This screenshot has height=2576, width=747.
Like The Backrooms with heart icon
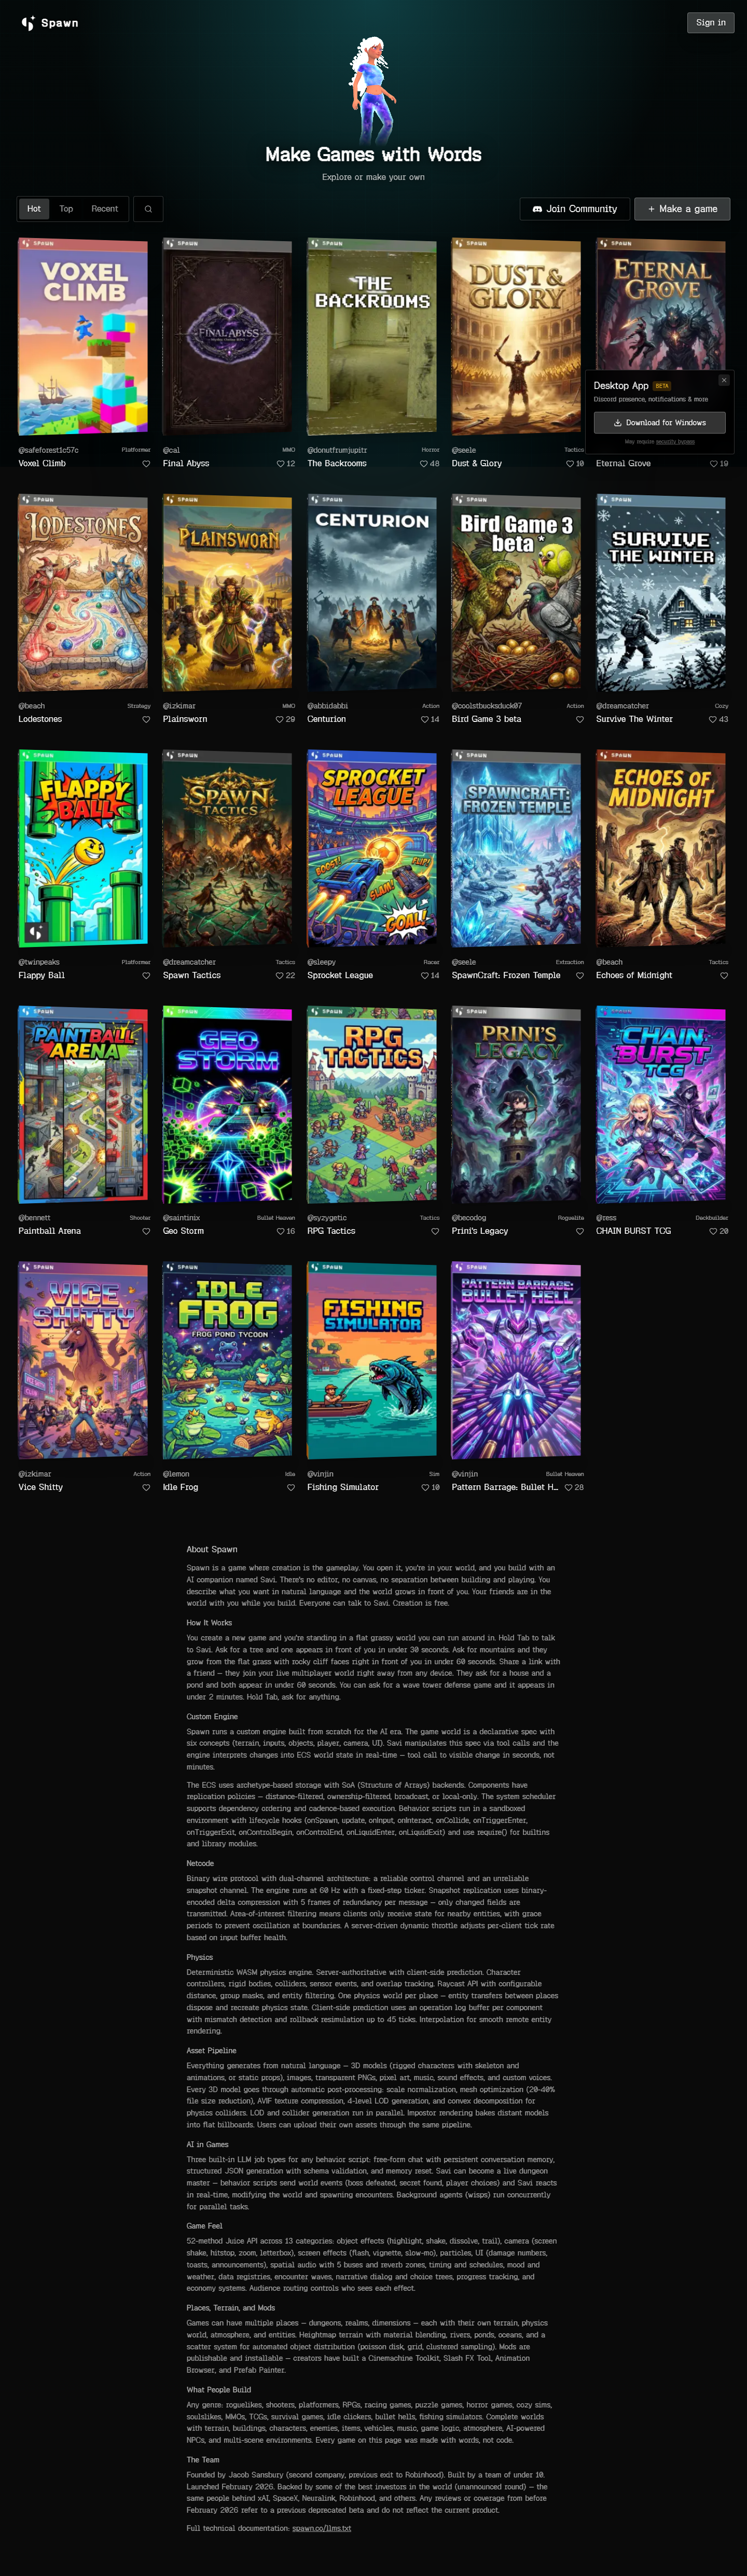pos(424,464)
